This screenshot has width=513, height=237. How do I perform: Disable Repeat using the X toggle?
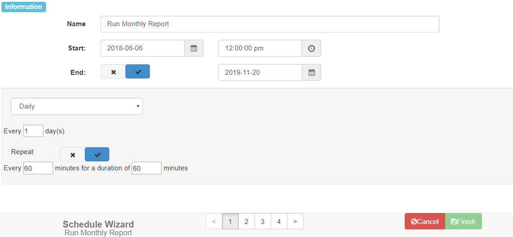[73, 155]
